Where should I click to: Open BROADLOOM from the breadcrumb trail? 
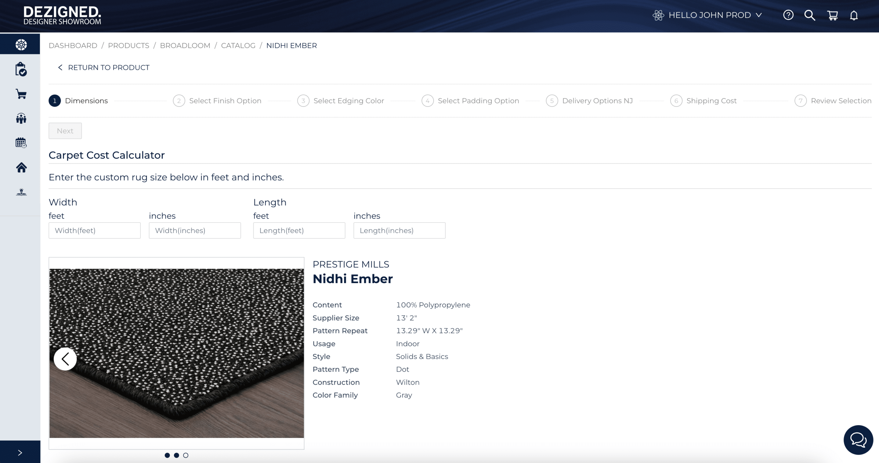[185, 45]
